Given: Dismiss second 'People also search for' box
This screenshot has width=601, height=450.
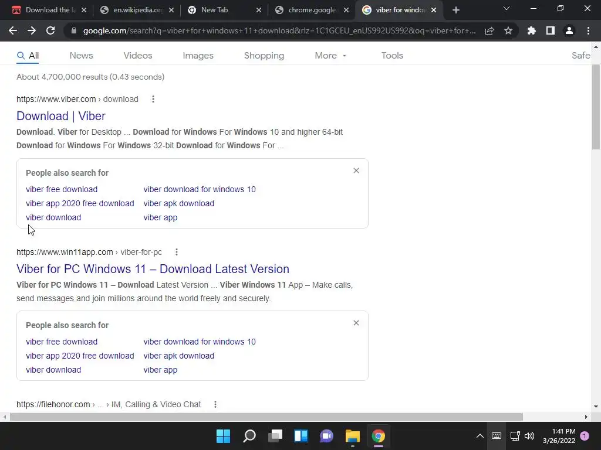Looking at the screenshot, I should pyautogui.click(x=356, y=323).
